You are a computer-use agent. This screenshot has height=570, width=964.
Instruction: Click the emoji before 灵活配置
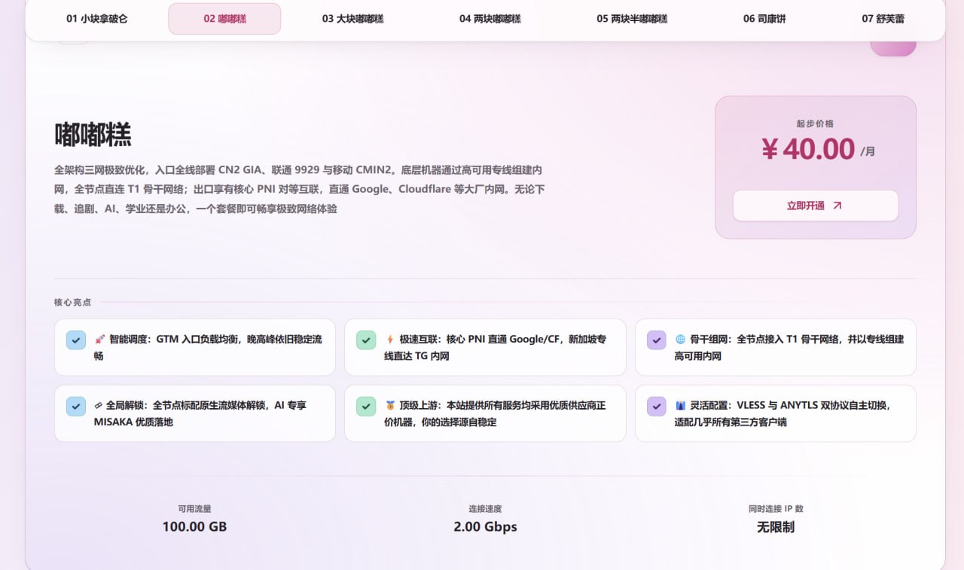(680, 406)
